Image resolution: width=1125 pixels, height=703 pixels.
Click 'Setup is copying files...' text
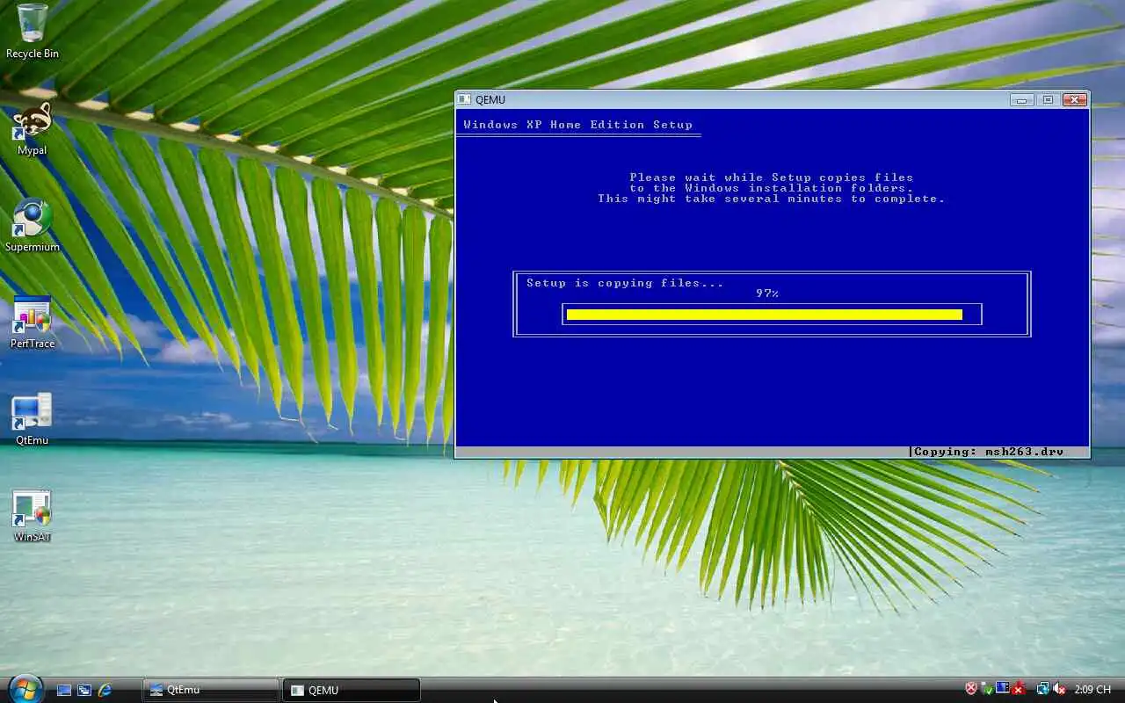coord(625,283)
